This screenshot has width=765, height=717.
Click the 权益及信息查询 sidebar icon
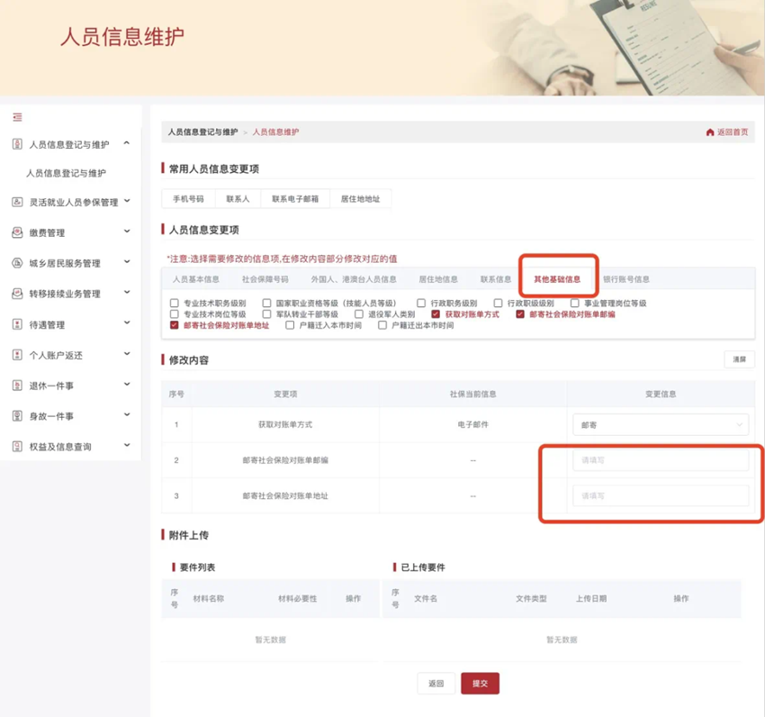(x=17, y=447)
